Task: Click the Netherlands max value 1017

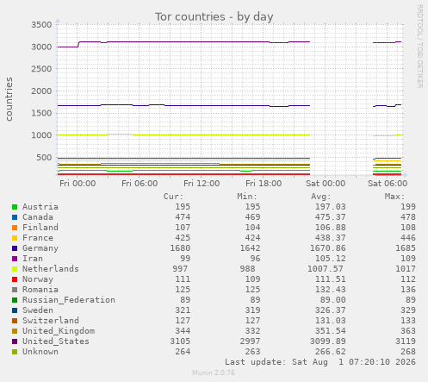Action: [406, 269]
